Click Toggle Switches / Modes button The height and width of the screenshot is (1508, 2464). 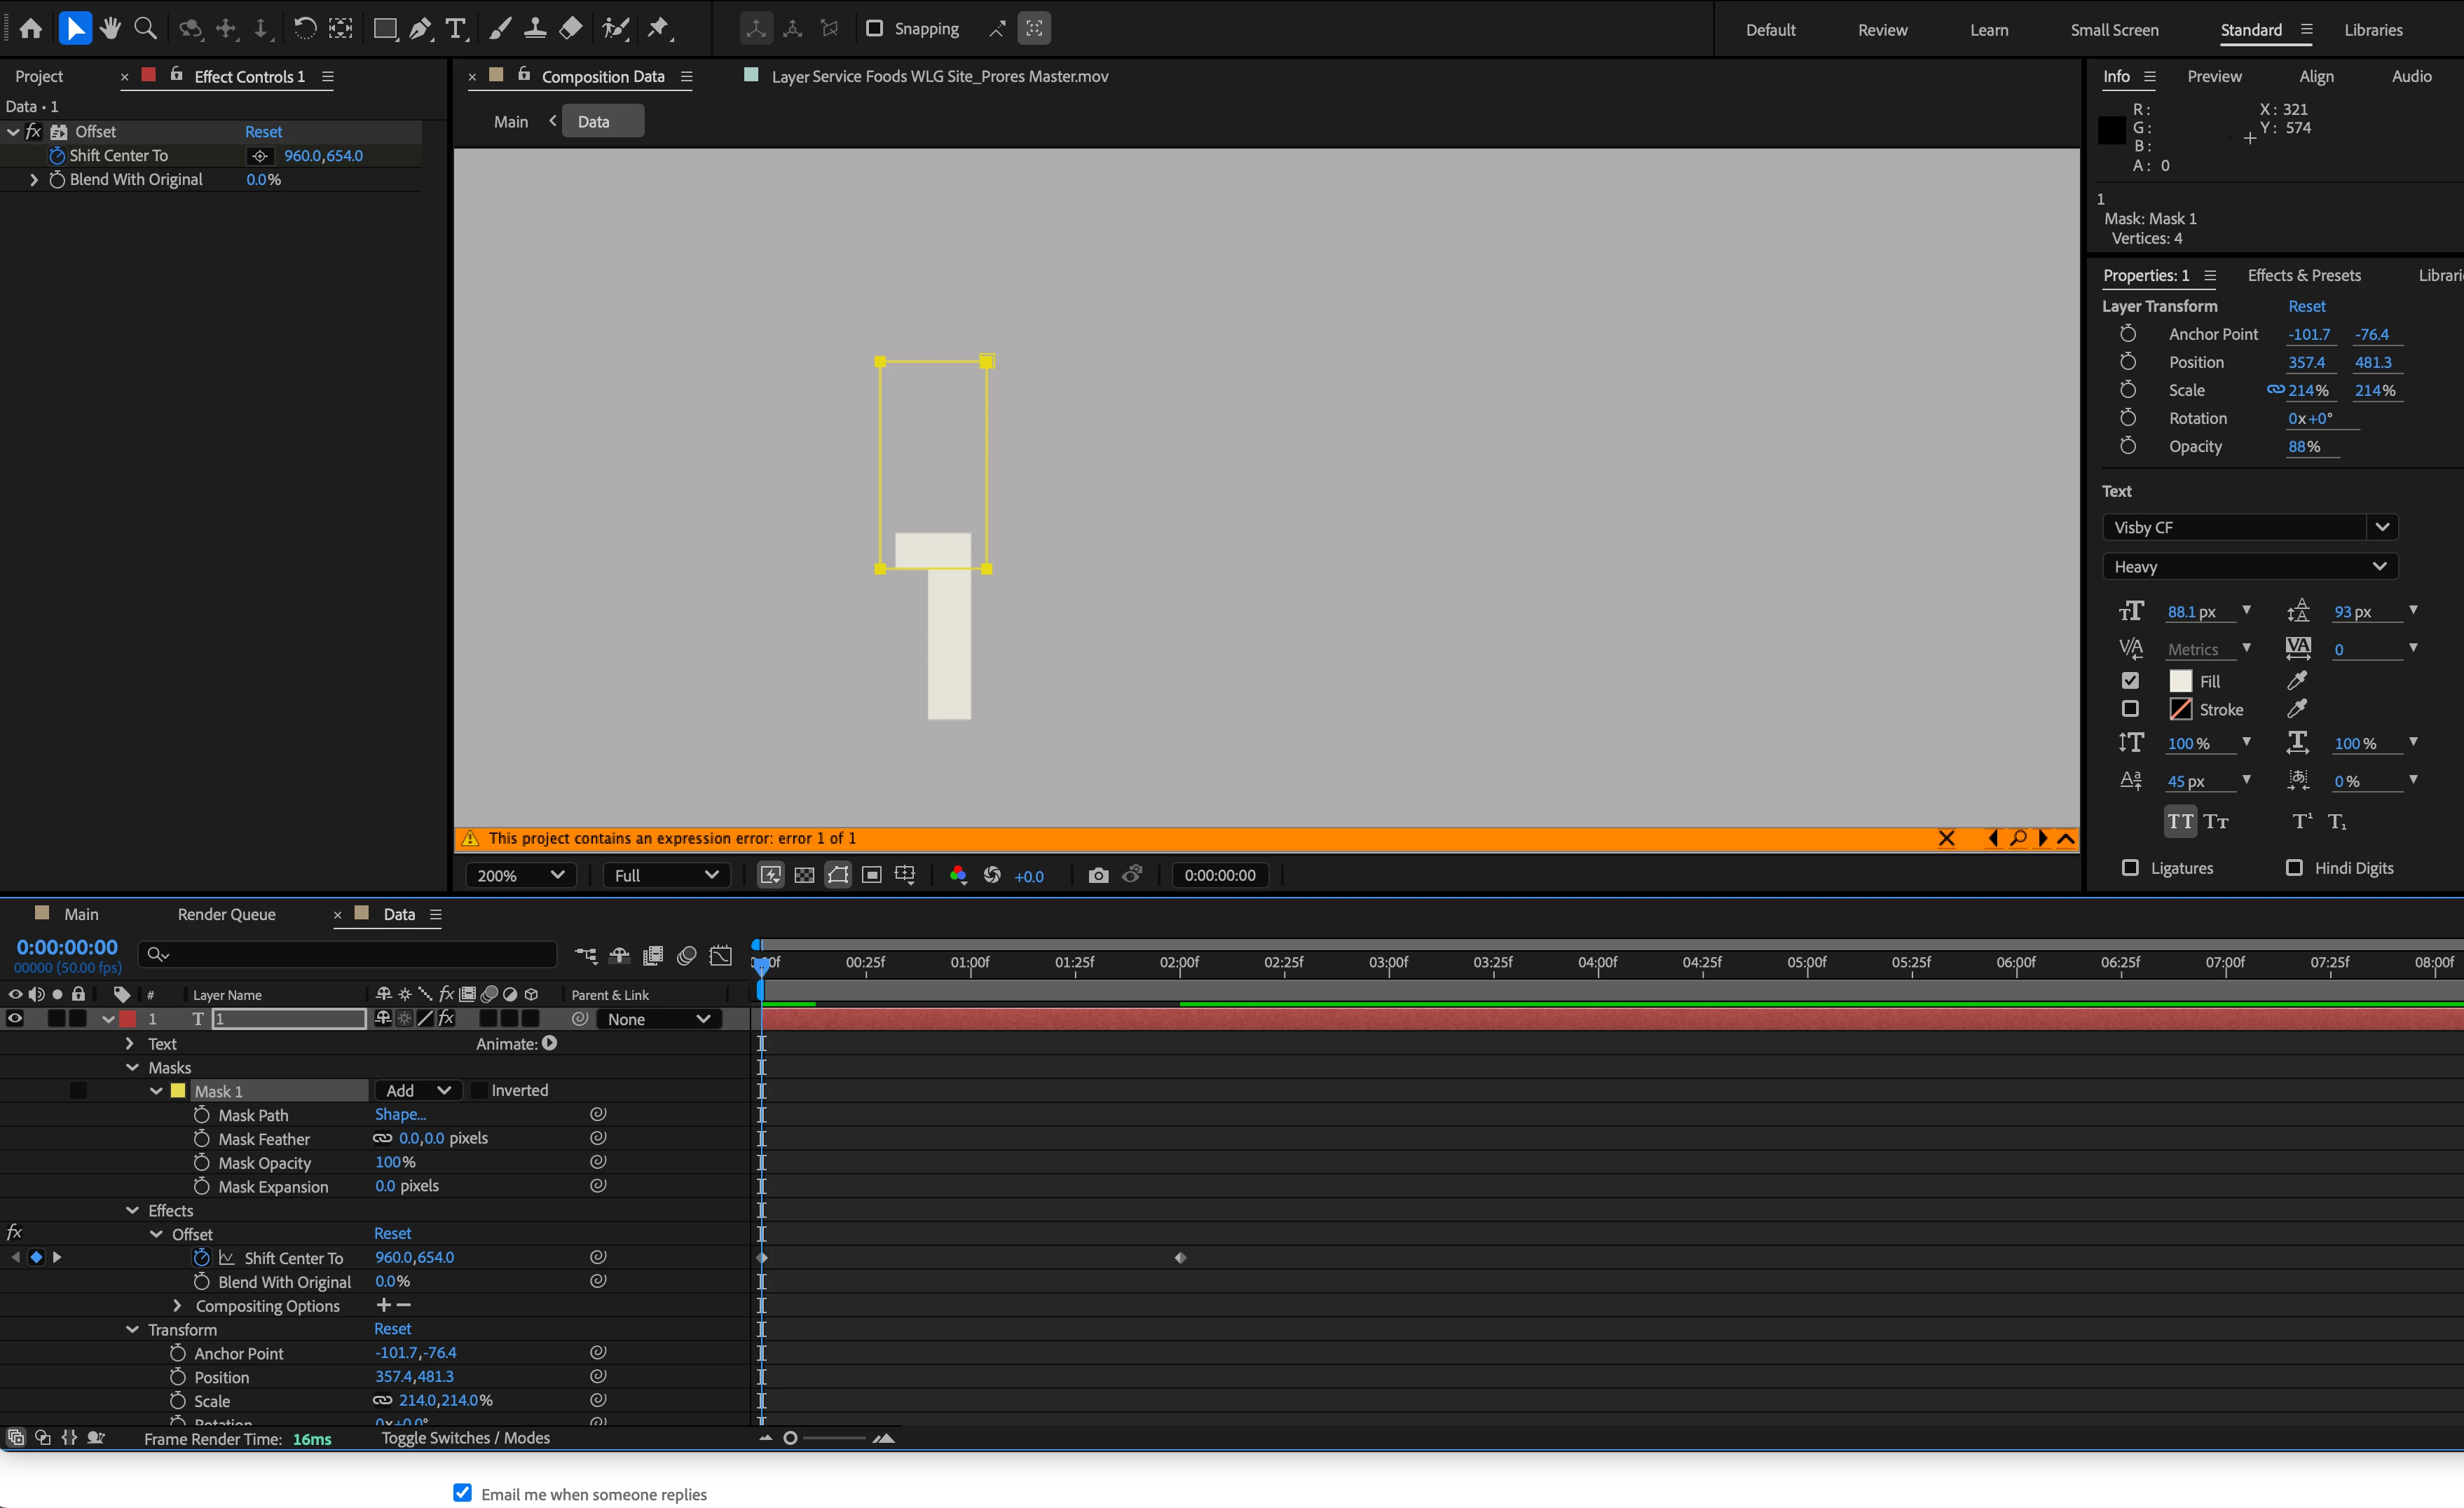pos(465,1438)
